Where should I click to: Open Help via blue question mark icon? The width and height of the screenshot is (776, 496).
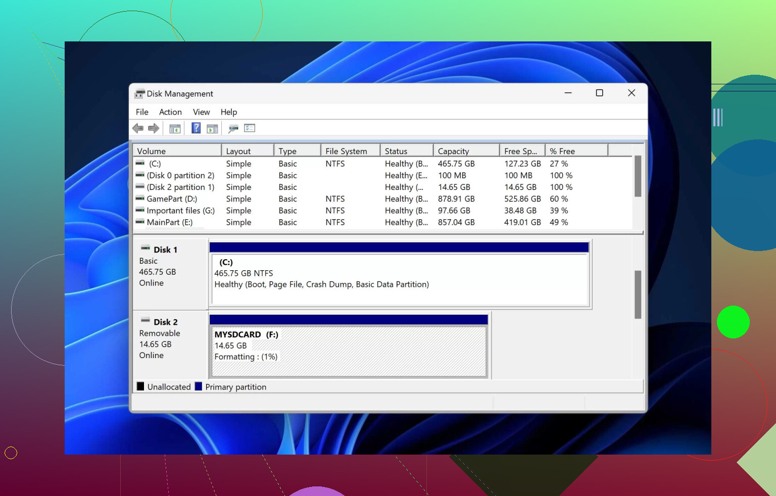(196, 128)
